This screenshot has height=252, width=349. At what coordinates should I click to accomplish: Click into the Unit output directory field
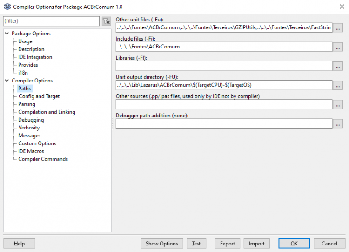224,85
